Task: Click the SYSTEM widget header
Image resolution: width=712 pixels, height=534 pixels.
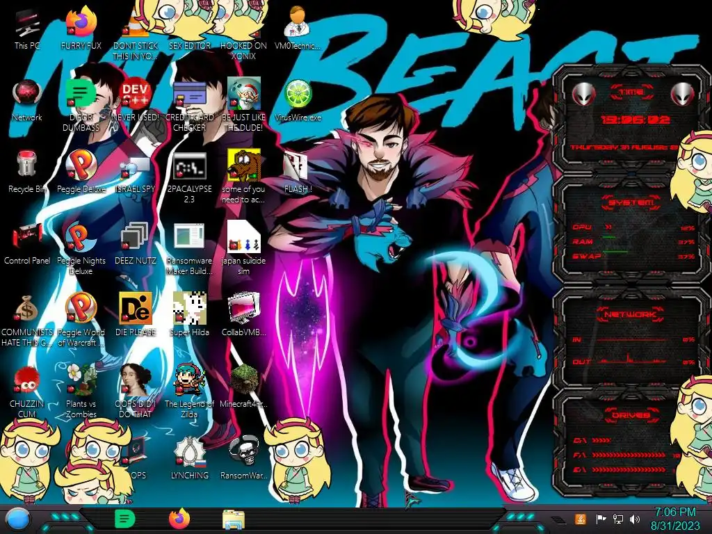Action: click(631, 202)
